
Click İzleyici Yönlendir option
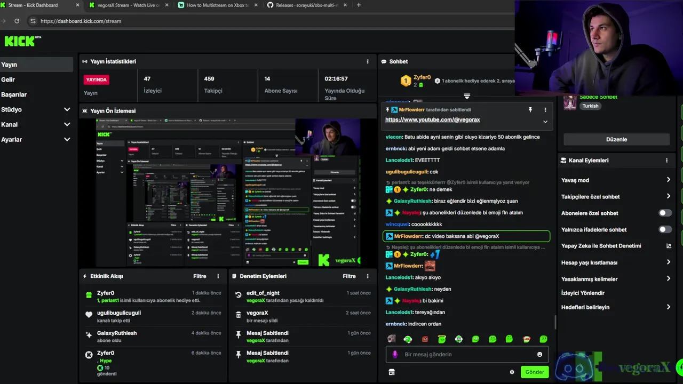583,293
